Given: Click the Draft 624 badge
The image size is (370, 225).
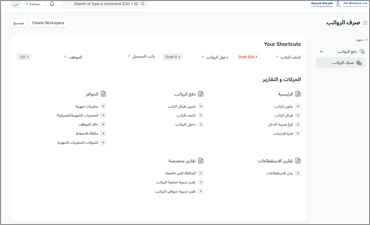Looking at the screenshot, I should click(248, 57).
